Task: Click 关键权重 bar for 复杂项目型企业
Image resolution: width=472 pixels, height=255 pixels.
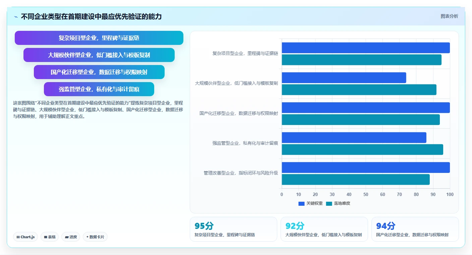Action: 366,48
